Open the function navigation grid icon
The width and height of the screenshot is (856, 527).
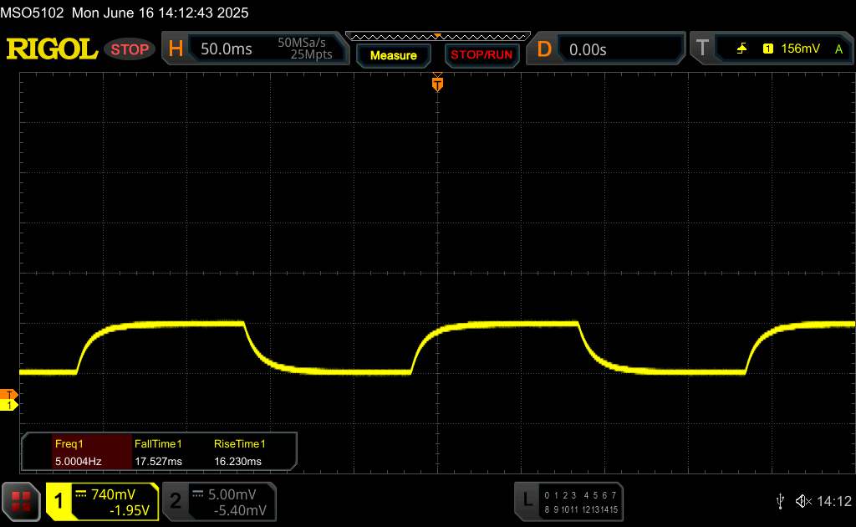click(22, 501)
